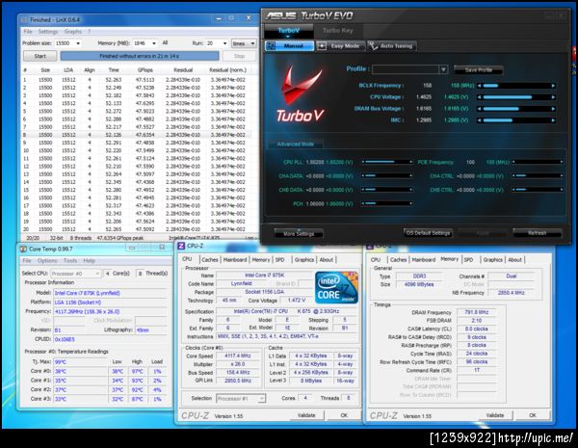This screenshot has height=448, width=578.
Task: Open the Settings menu in LinX
Action: click(48, 32)
